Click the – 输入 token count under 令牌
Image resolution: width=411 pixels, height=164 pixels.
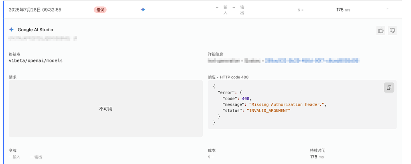coord(14,157)
